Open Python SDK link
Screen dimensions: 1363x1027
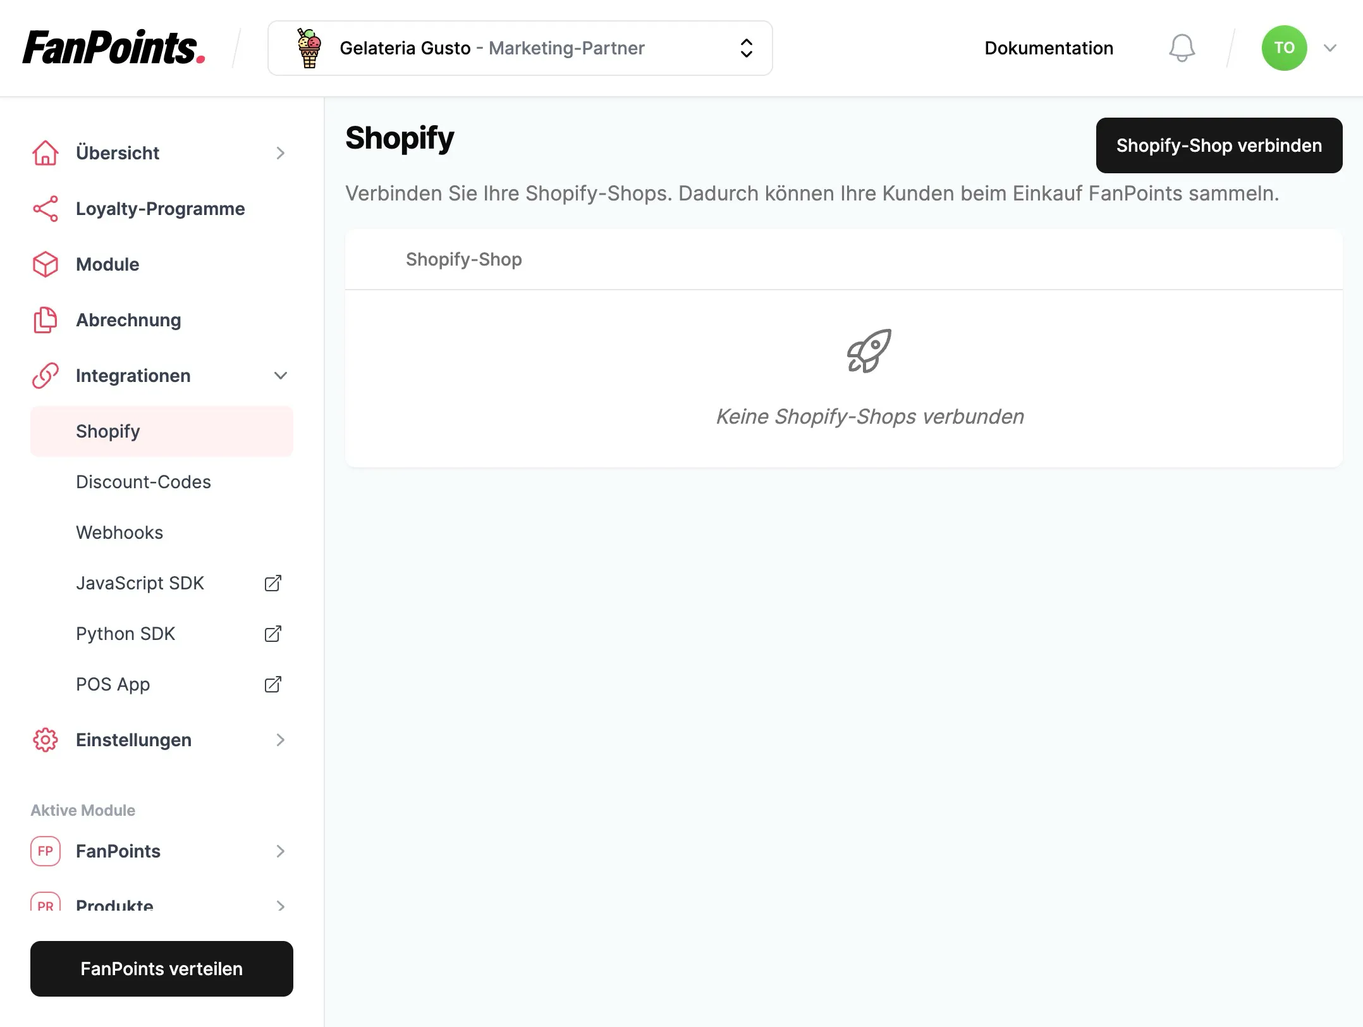(125, 634)
